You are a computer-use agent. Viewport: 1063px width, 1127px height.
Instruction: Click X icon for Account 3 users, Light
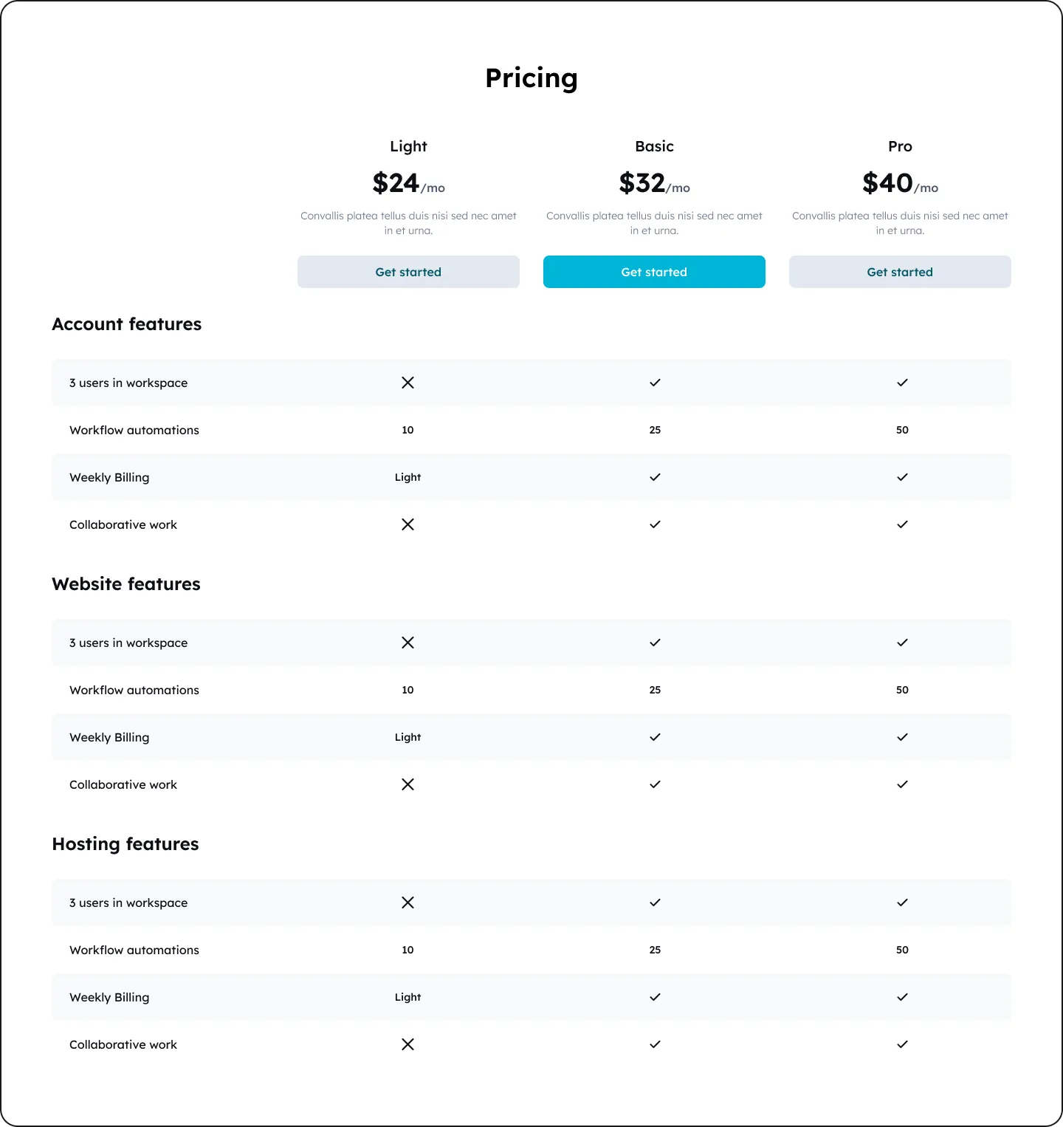(x=407, y=383)
